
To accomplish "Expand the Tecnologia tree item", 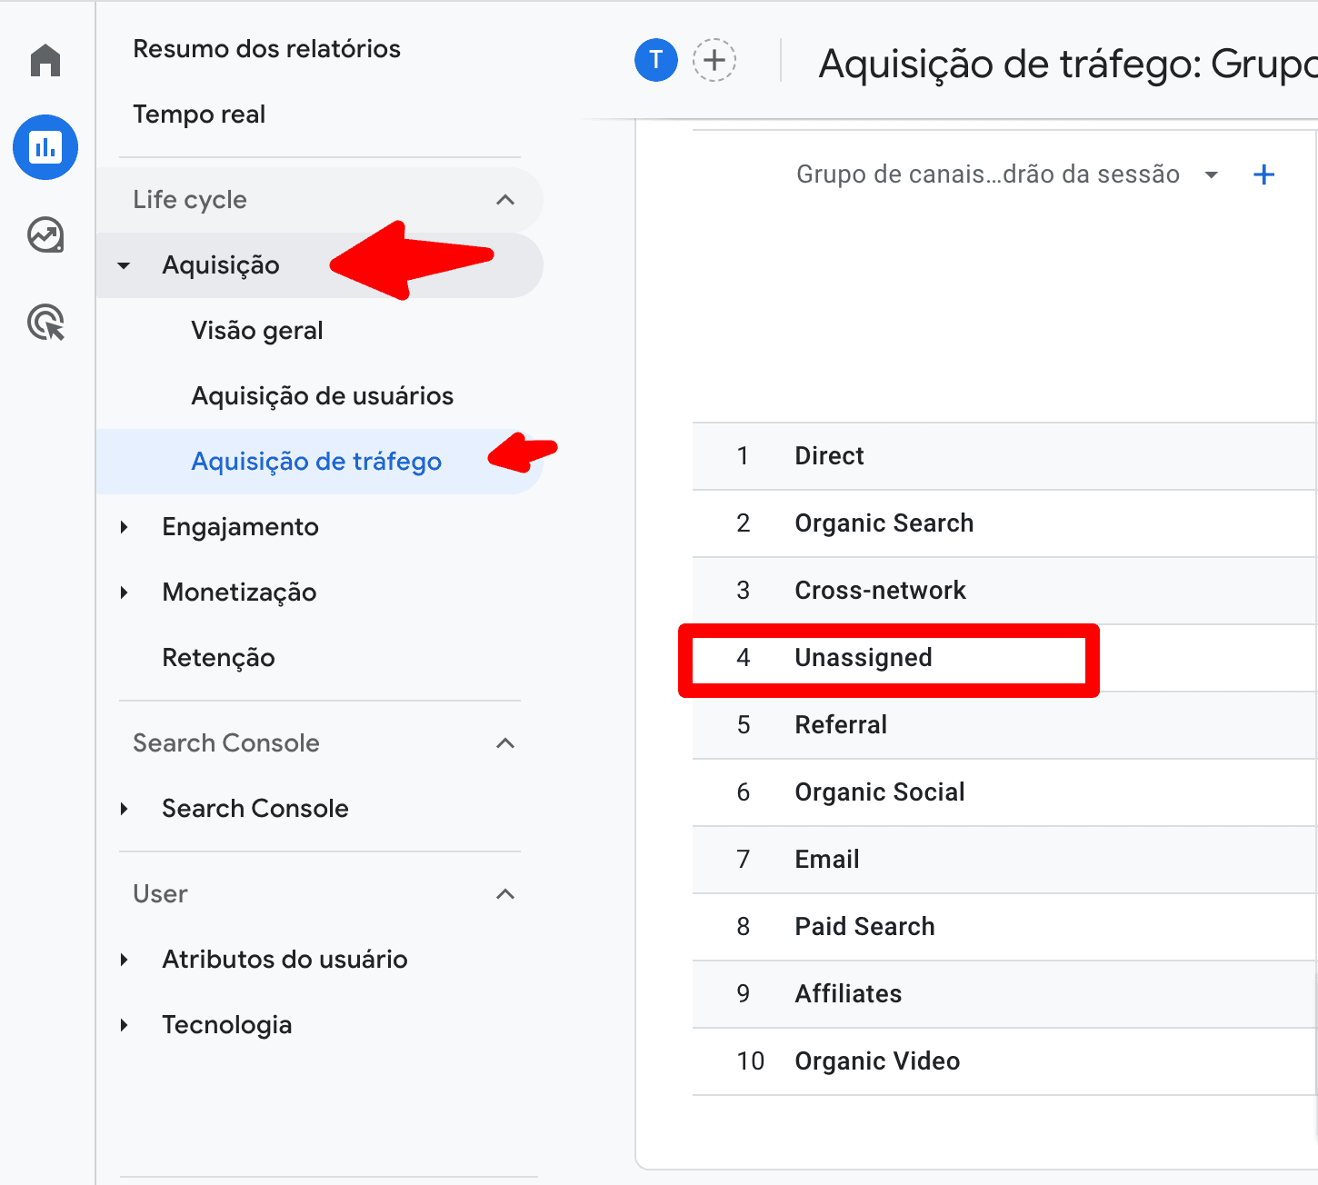I will pyautogui.click(x=125, y=1025).
